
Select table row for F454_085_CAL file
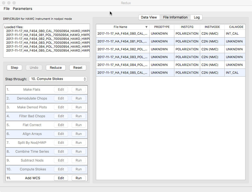[171, 73]
